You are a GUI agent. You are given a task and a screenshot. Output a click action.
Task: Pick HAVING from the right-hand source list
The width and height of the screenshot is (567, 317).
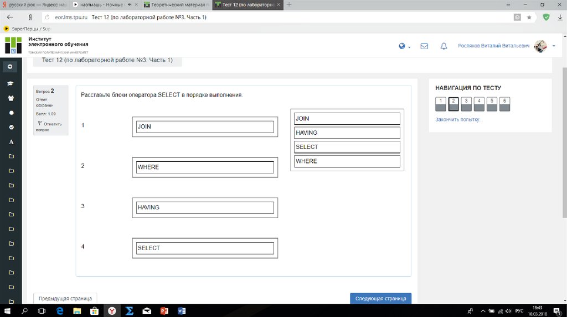point(347,133)
